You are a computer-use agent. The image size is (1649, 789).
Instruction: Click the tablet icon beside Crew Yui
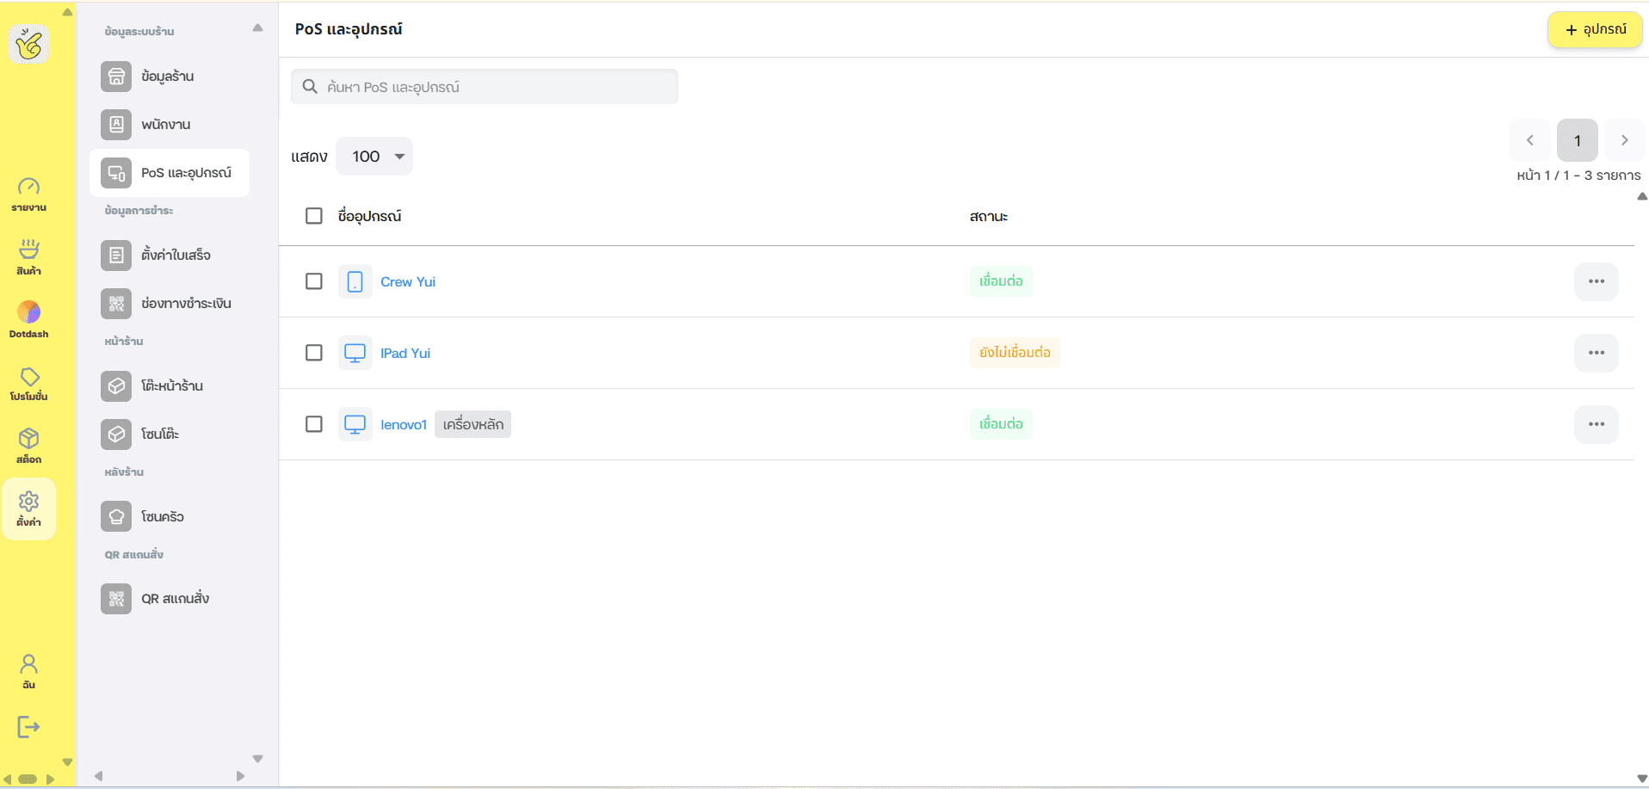tap(355, 281)
